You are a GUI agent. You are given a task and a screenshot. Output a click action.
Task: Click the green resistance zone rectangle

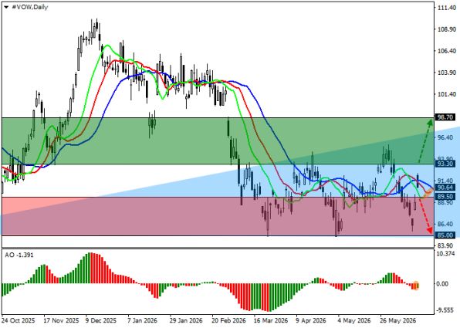218,140
